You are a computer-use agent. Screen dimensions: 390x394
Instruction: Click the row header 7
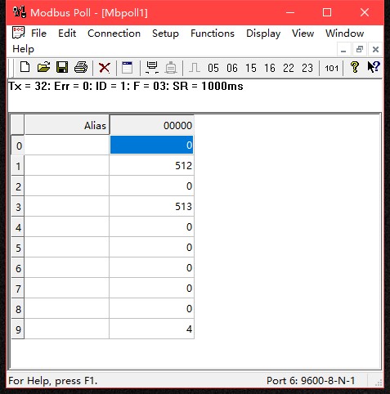tap(18, 289)
